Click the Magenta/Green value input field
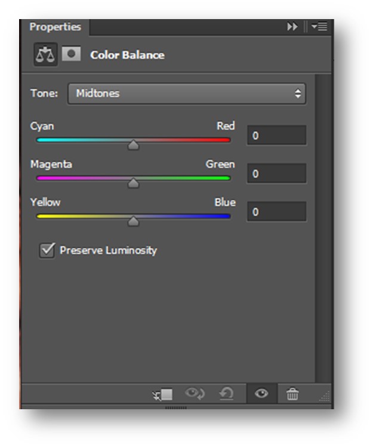This screenshot has width=373, height=448. click(x=276, y=174)
